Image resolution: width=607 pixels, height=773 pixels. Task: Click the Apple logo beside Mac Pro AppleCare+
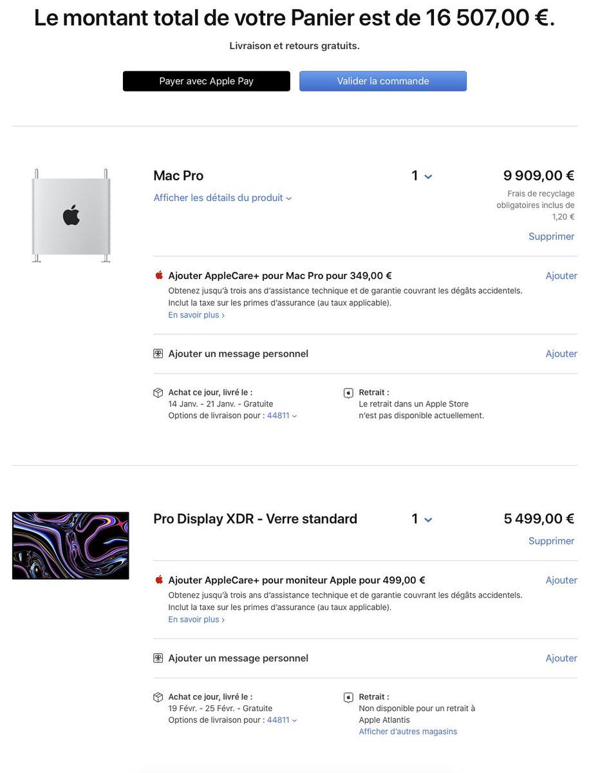(159, 275)
